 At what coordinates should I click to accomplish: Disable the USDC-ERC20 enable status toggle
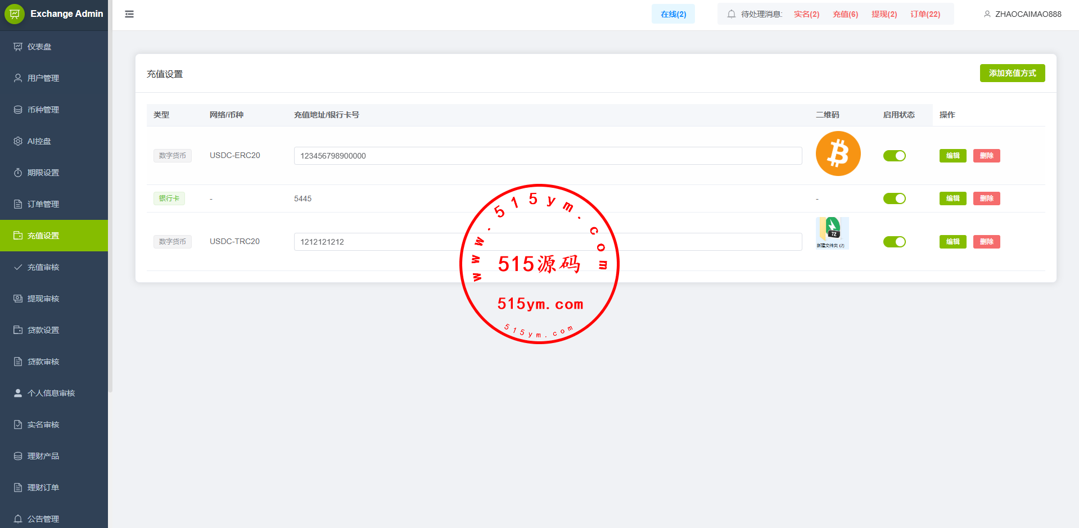coord(894,156)
